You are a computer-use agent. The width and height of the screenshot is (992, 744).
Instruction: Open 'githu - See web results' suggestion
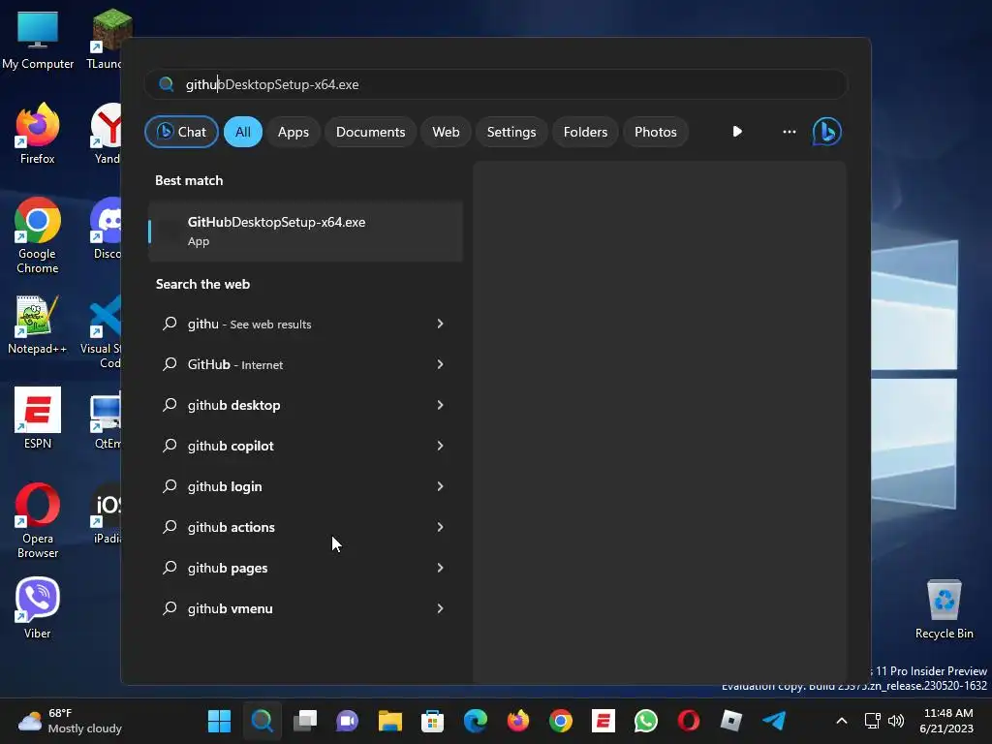305,324
